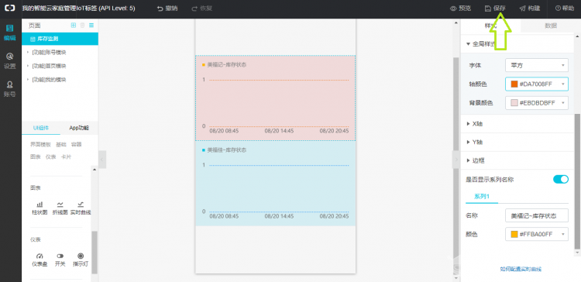The height and width of the screenshot is (282, 581).
Task: Open the series 颜色 dropdown #FFBA00FF
Action: [x=537, y=234]
